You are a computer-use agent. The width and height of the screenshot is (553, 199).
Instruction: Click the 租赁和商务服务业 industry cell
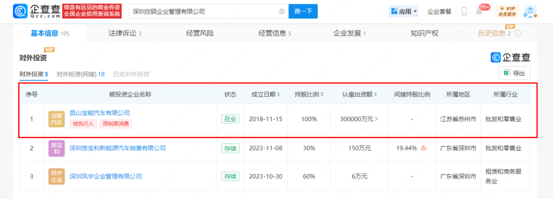[505, 176]
